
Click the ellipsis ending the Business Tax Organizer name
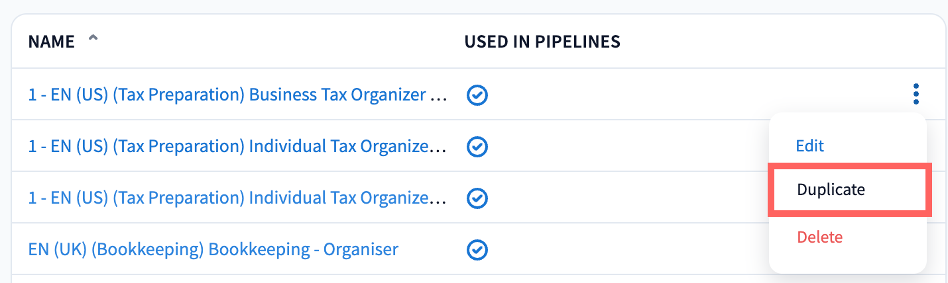click(439, 97)
